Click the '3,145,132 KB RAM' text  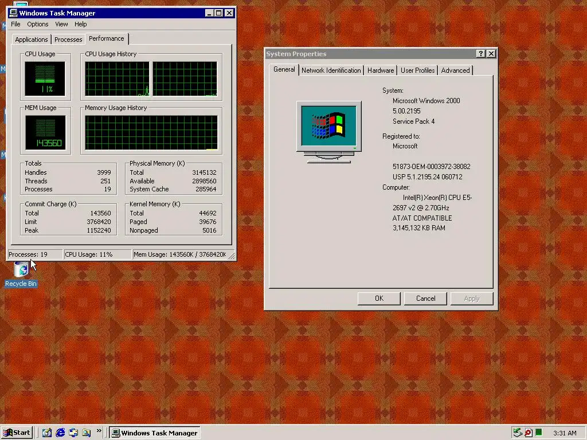tap(419, 228)
